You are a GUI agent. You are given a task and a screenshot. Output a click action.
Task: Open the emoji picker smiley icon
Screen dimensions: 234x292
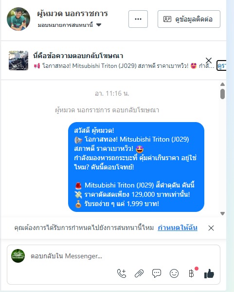pos(174,273)
